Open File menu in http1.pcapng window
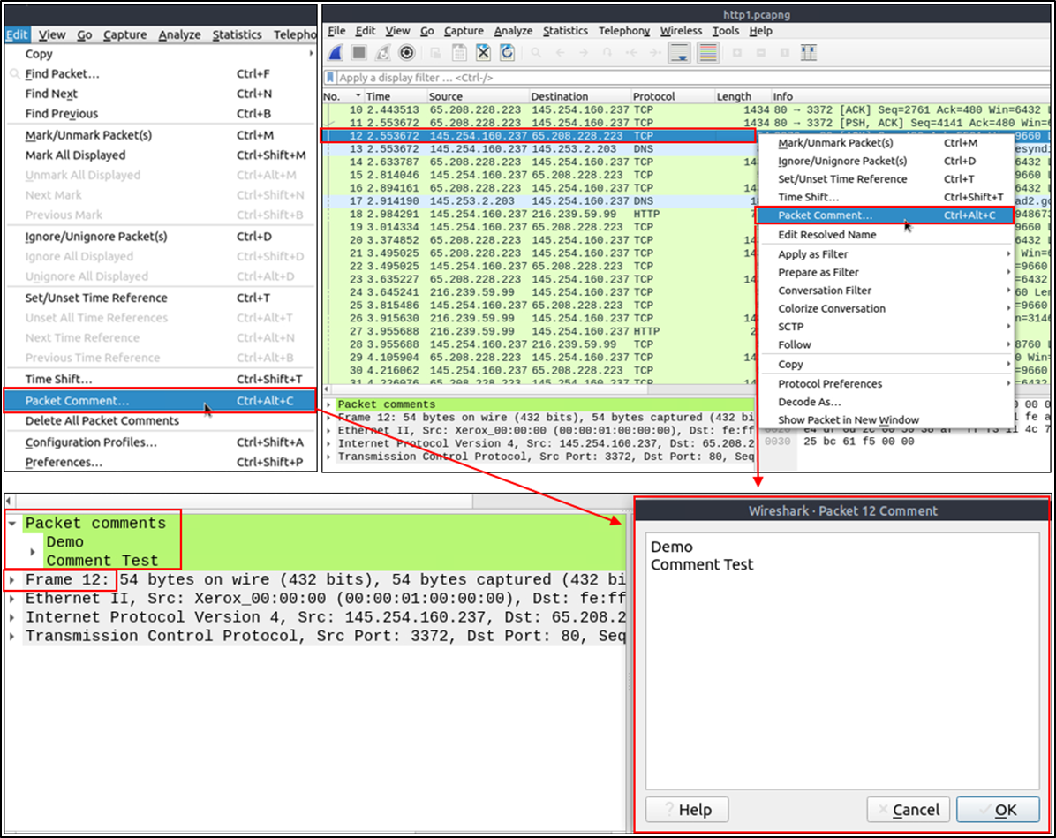Image resolution: width=1056 pixels, height=838 pixels. tap(336, 31)
